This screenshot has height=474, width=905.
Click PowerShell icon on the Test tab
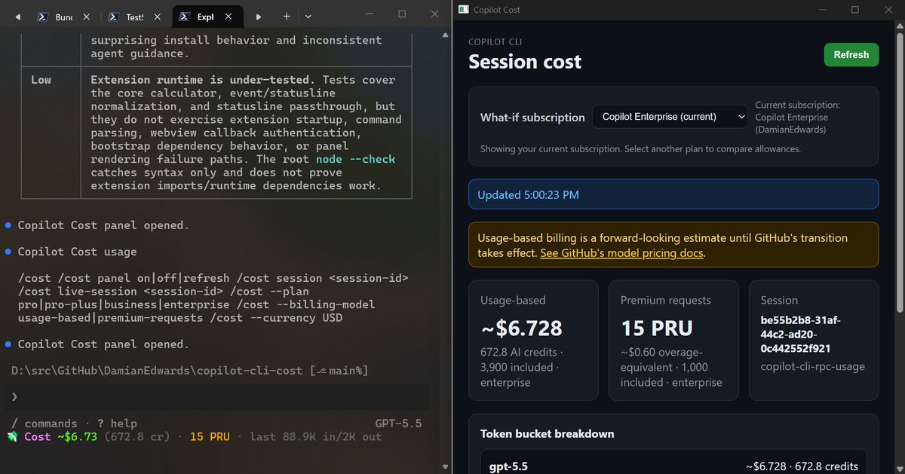coord(114,16)
